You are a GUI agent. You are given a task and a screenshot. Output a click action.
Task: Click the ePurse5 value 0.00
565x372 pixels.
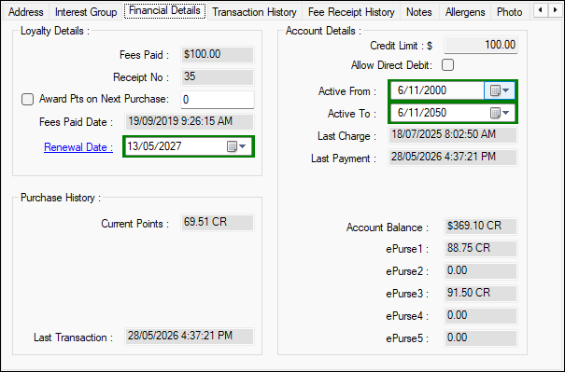481,338
